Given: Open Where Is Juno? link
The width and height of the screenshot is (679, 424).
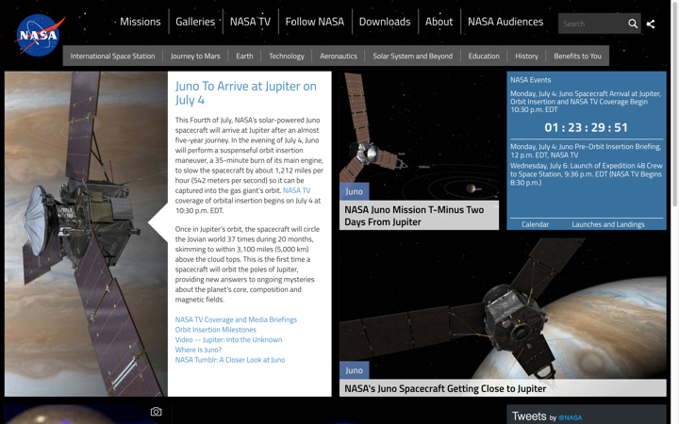Looking at the screenshot, I should pos(198,350).
